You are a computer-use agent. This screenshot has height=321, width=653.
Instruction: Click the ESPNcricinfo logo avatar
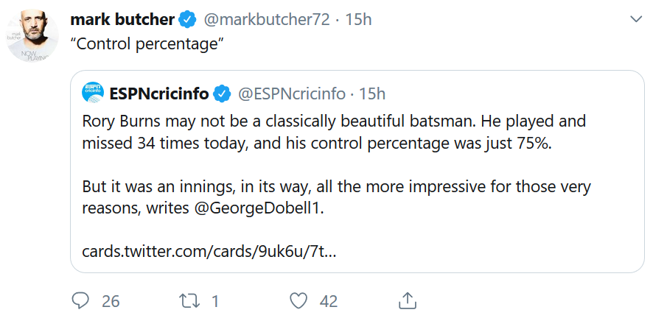[x=94, y=94]
